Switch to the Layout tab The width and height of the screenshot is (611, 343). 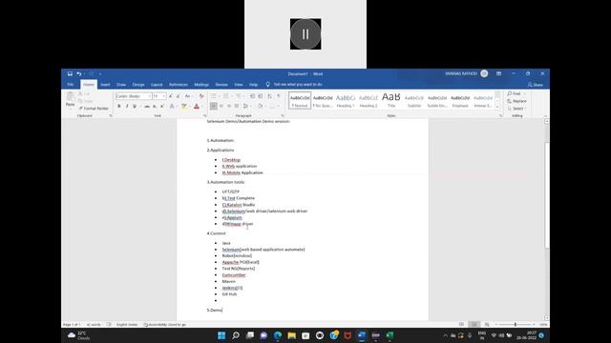coord(157,85)
